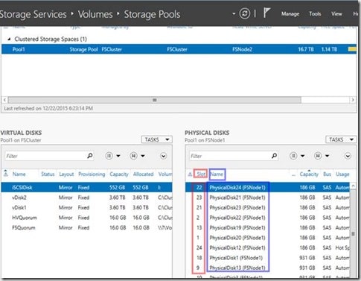Image resolution: width=361 pixels, height=281 pixels.
Task: Open breadcrumb dropdown arrow beside refresh
Action: (234, 13)
